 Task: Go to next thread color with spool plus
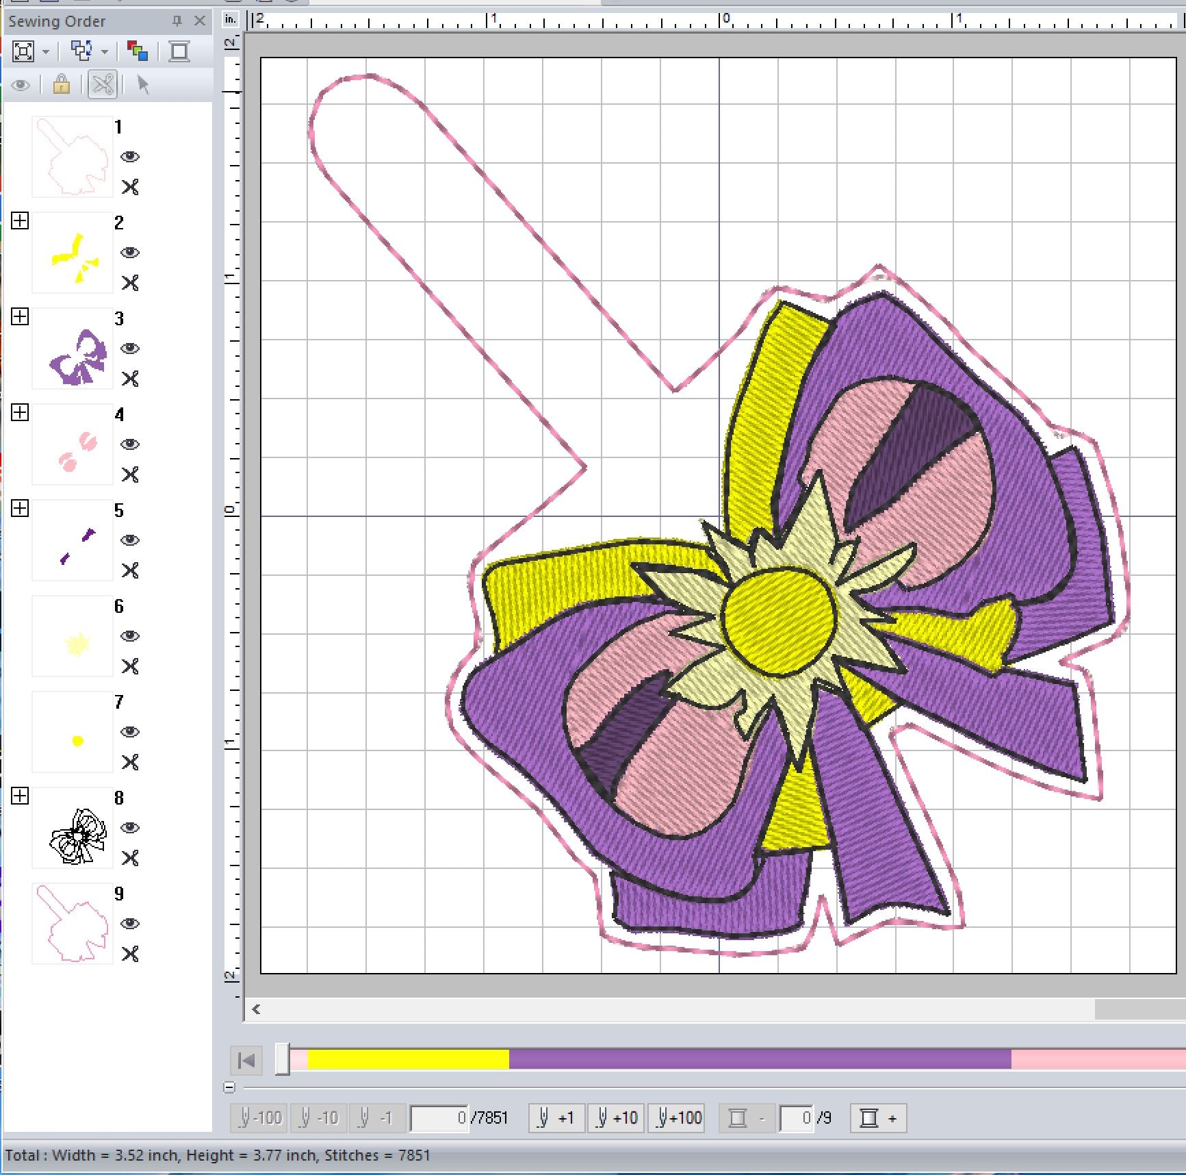pos(878,1118)
